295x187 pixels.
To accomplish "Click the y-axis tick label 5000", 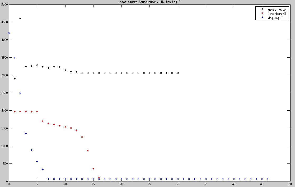I will (x=4, y=5).
